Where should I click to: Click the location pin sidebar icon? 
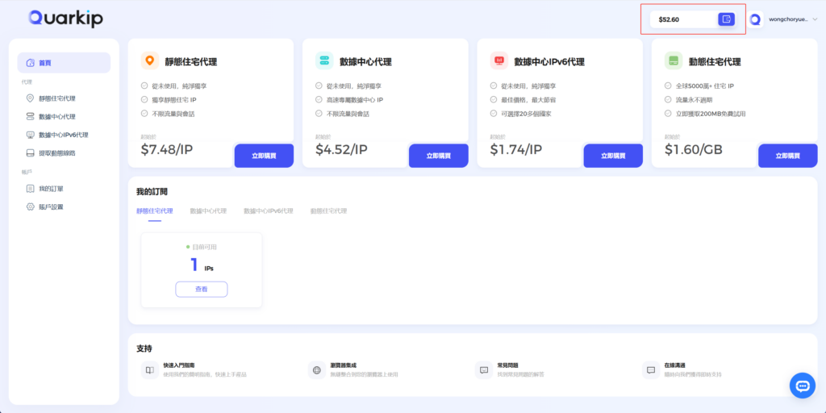click(30, 98)
